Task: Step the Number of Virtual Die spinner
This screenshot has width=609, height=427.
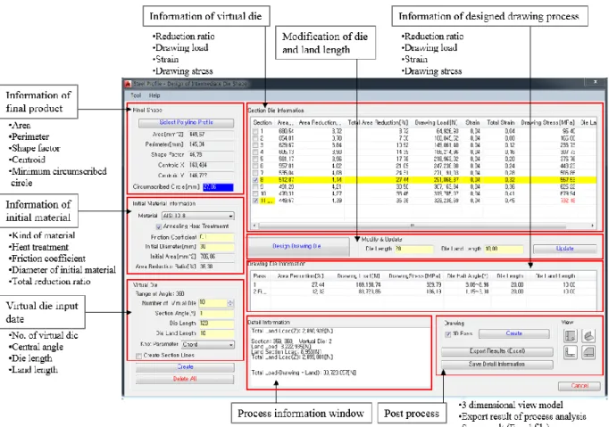Action: pos(230,303)
